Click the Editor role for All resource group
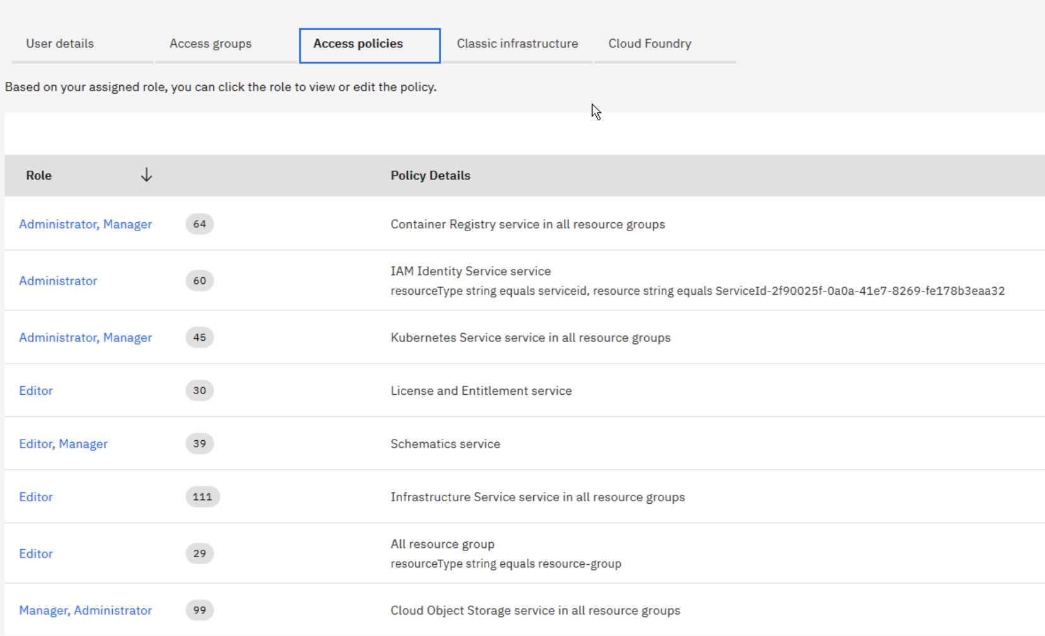The height and width of the screenshot is (636, 1045). [35, 554]
